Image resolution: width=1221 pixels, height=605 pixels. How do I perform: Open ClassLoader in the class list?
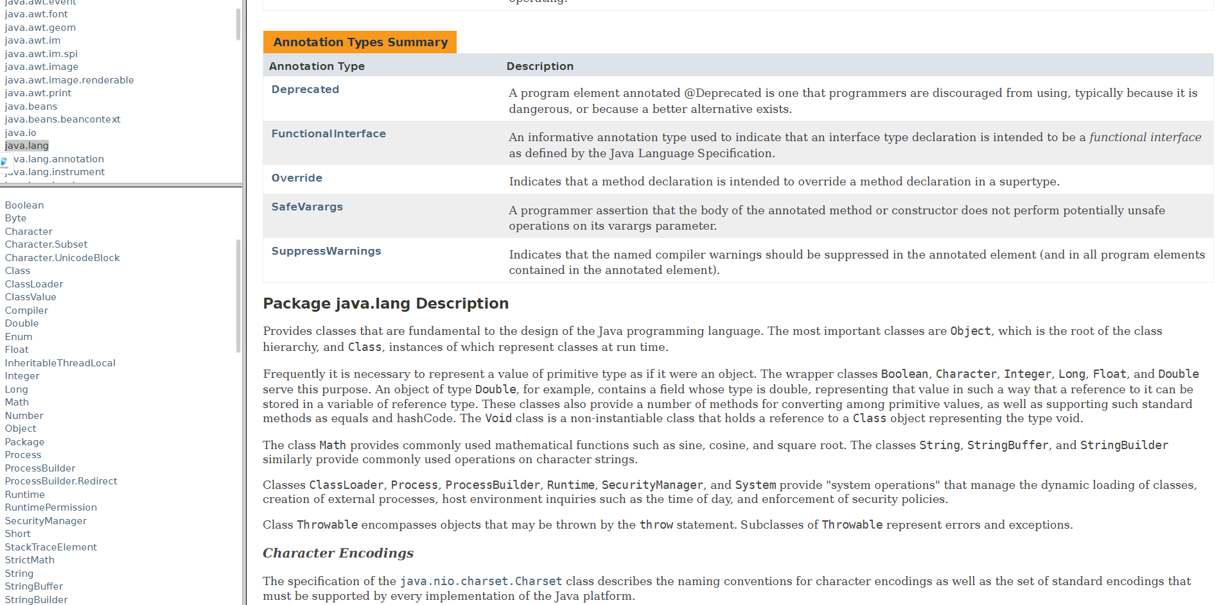point(34,284)
